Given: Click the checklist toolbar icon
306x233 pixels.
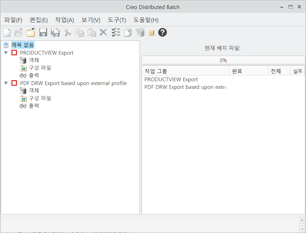Looking at the screenshot, I should [116, 32].
